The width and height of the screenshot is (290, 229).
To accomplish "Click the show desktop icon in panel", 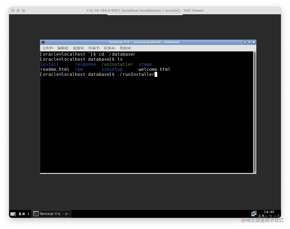I will 13,214.
